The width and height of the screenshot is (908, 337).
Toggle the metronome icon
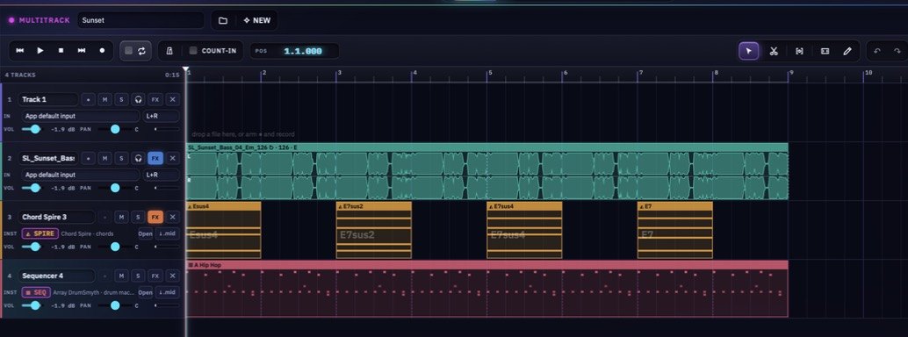tap(169, 51)
